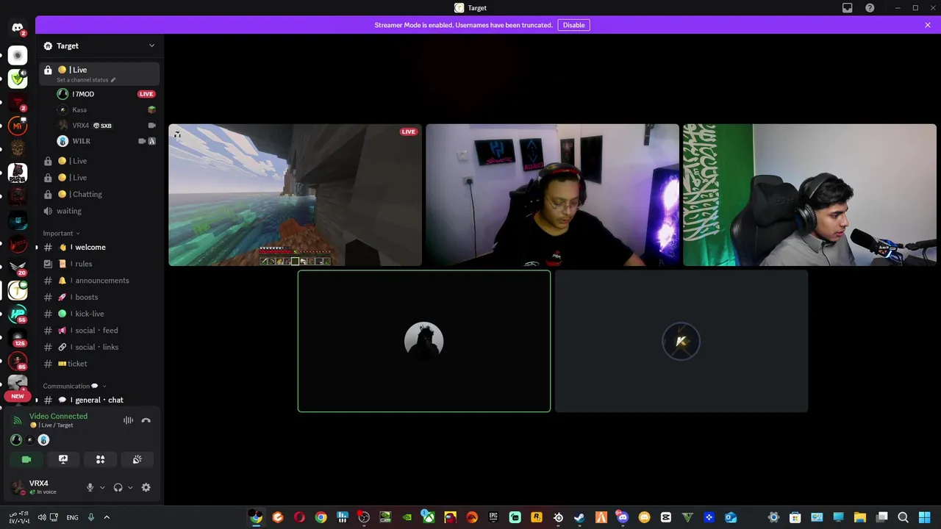Open Epic Games launcher in taskbar
The width and height of the screenshot is (941, 529).
(493, 517)
